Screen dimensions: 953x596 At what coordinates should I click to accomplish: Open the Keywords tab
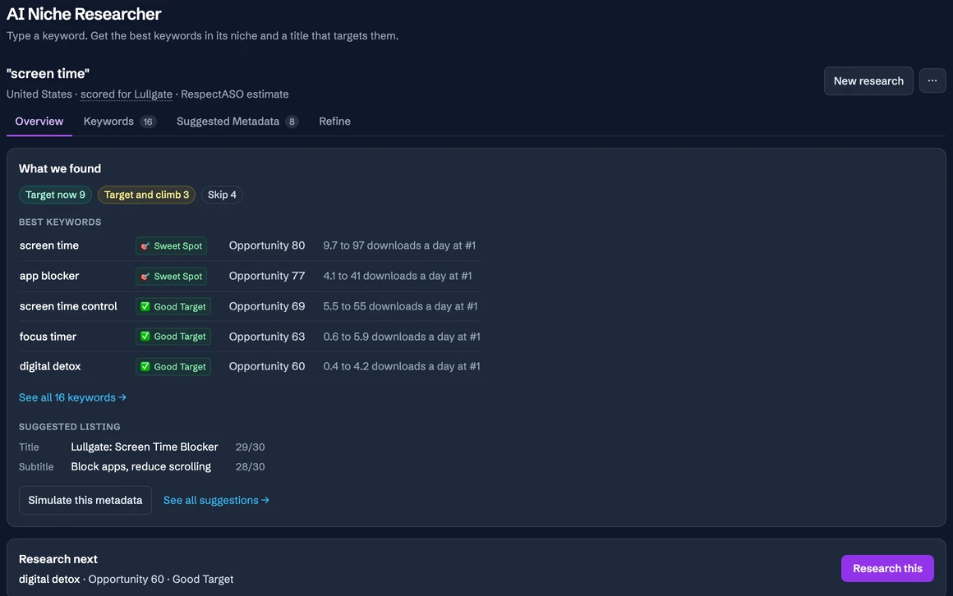click(x=120, y=121)
